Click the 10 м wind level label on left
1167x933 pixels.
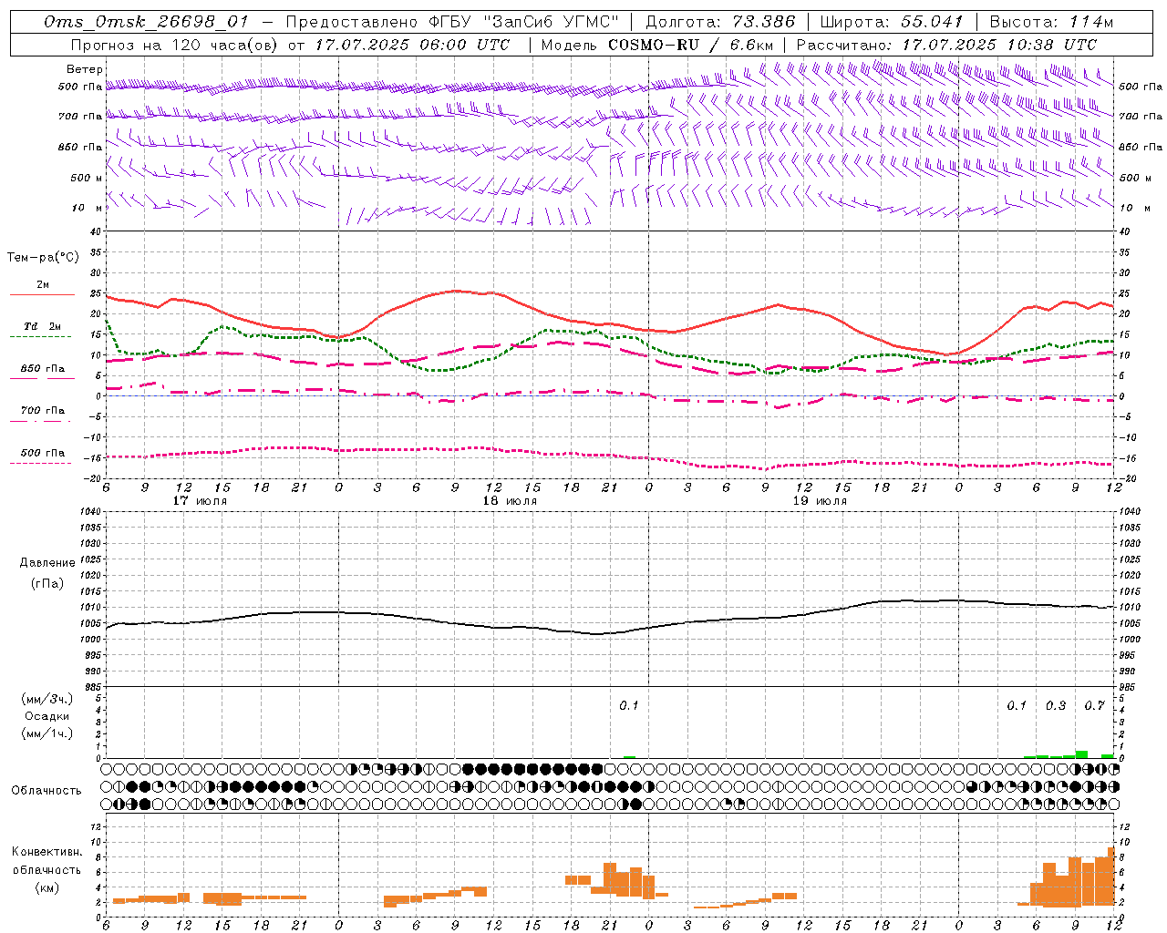tap(88, 208)
